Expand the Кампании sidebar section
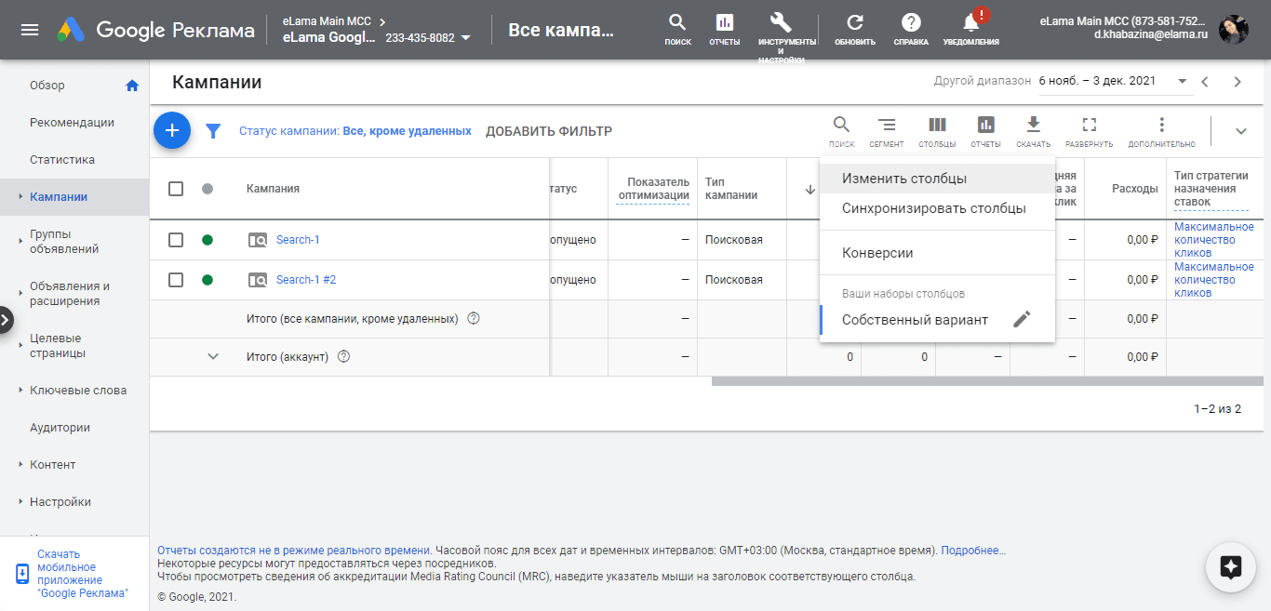This screenshot has height=611, width=1271. [20, 197]
